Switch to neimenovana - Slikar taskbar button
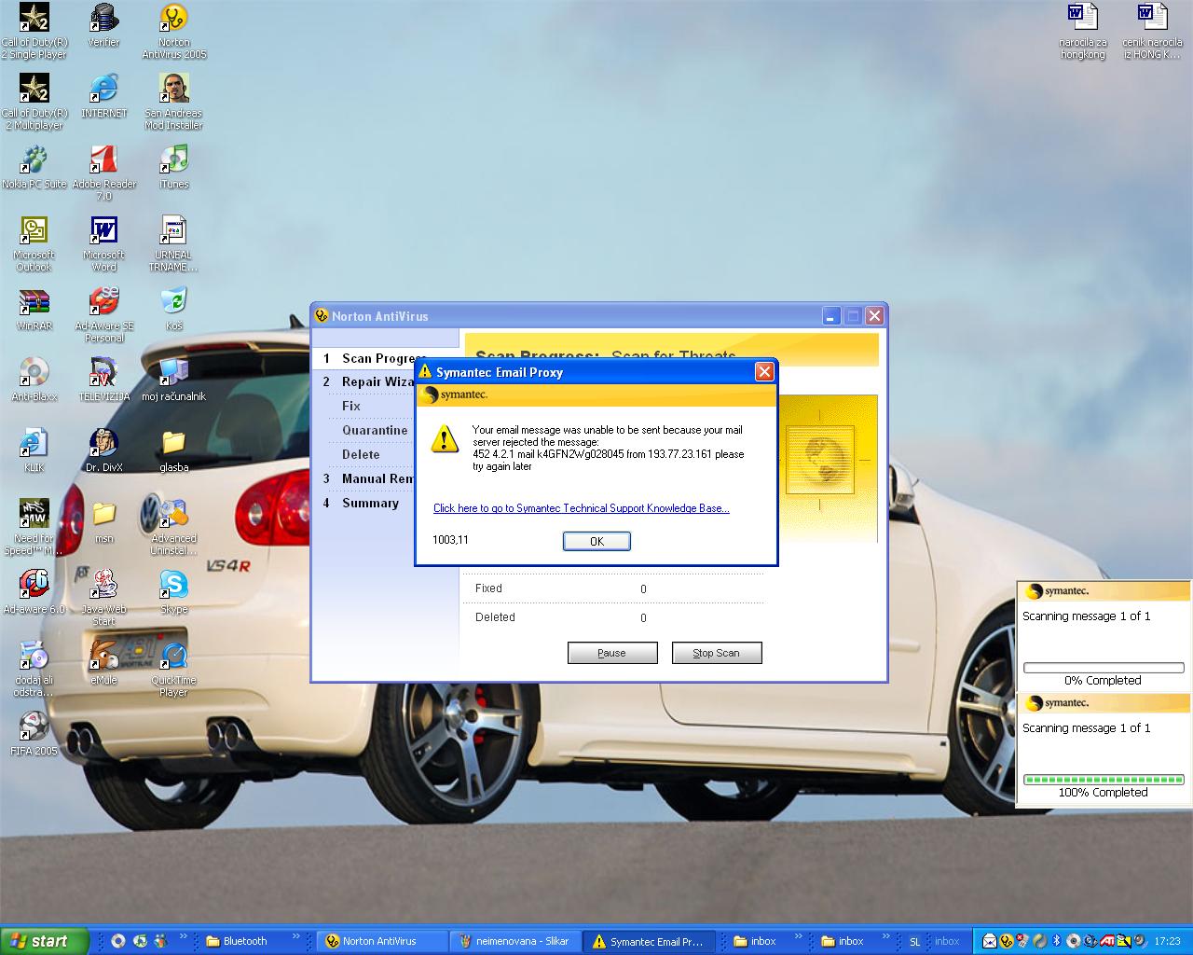 [x=515, y=941]
